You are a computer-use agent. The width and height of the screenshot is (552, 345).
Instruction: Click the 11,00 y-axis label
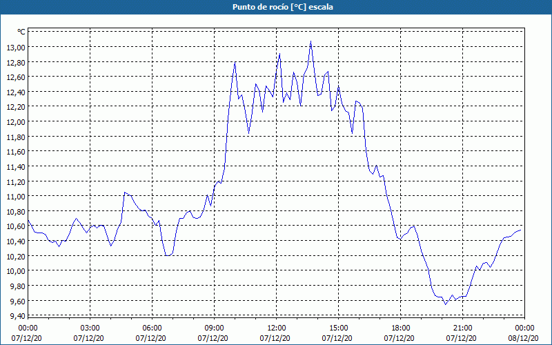[x=16, y=197]
